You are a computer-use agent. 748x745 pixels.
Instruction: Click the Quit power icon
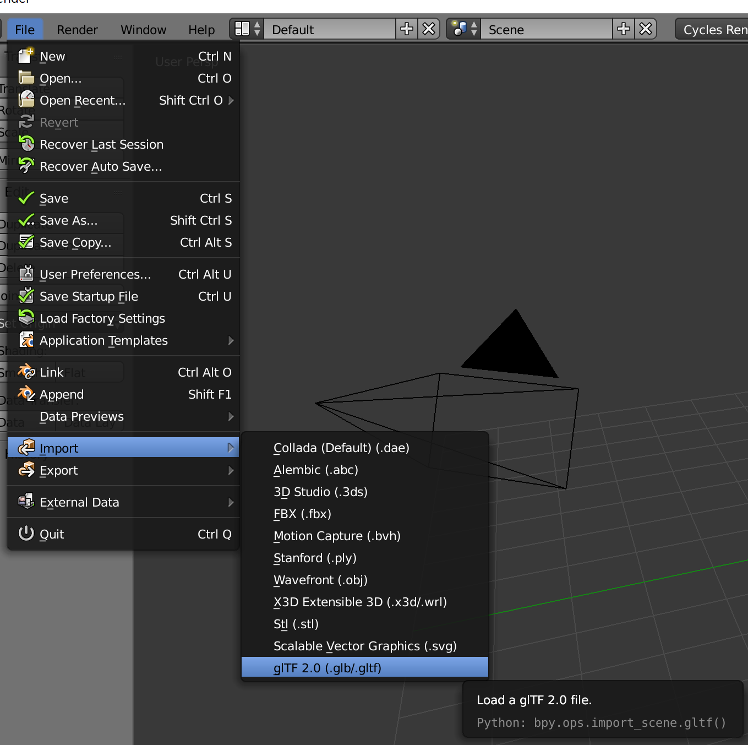pos(26,533)
